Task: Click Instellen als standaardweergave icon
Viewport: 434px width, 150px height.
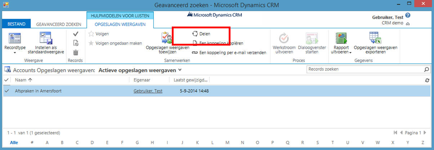Action: pyautogui.click(x=47, y=38)
